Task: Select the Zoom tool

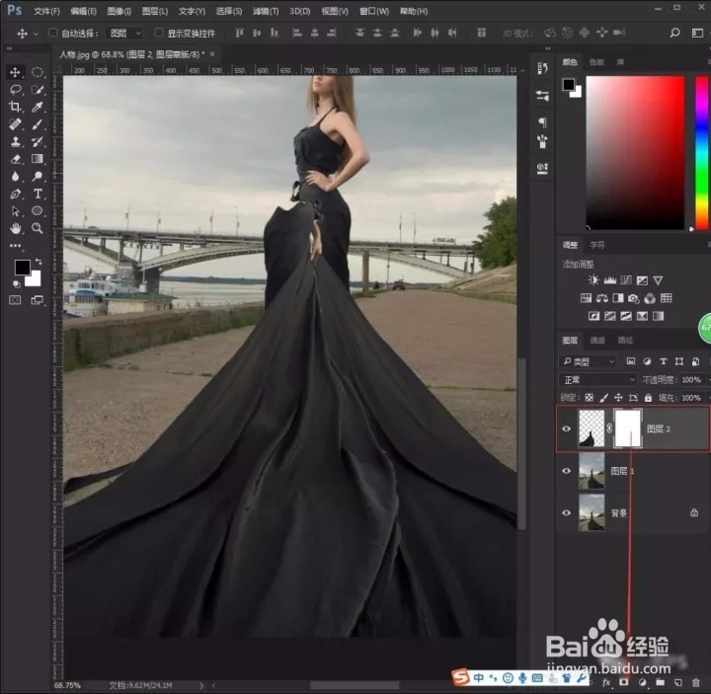Action: click(38, 228)
